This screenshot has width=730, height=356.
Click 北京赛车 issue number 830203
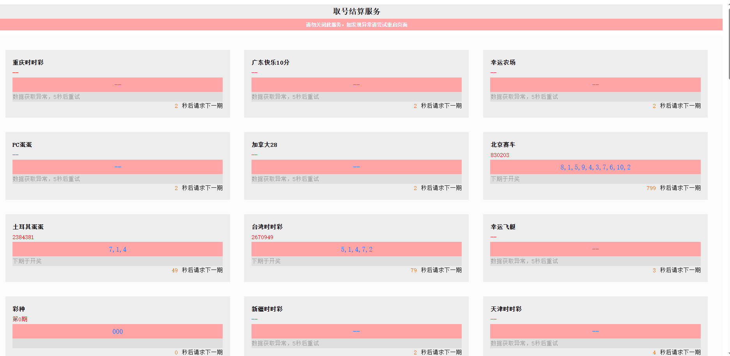500,155
